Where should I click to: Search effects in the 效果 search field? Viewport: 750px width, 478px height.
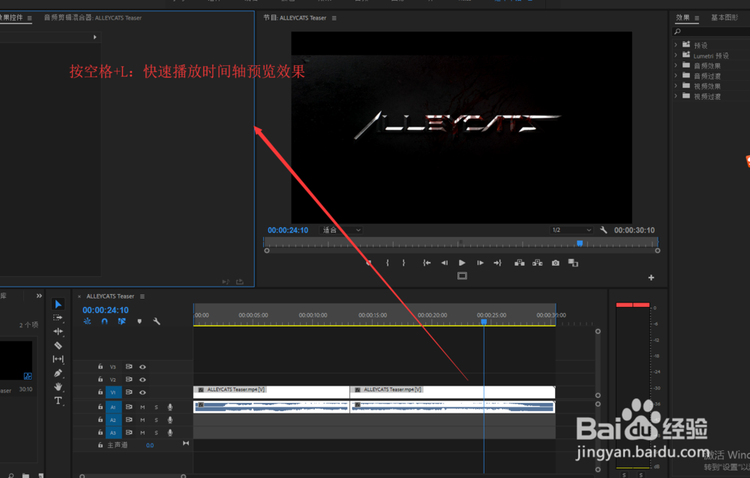(711, 32)
